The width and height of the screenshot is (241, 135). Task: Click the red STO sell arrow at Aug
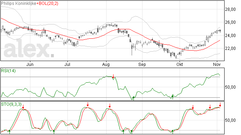[x=110, y=106]
